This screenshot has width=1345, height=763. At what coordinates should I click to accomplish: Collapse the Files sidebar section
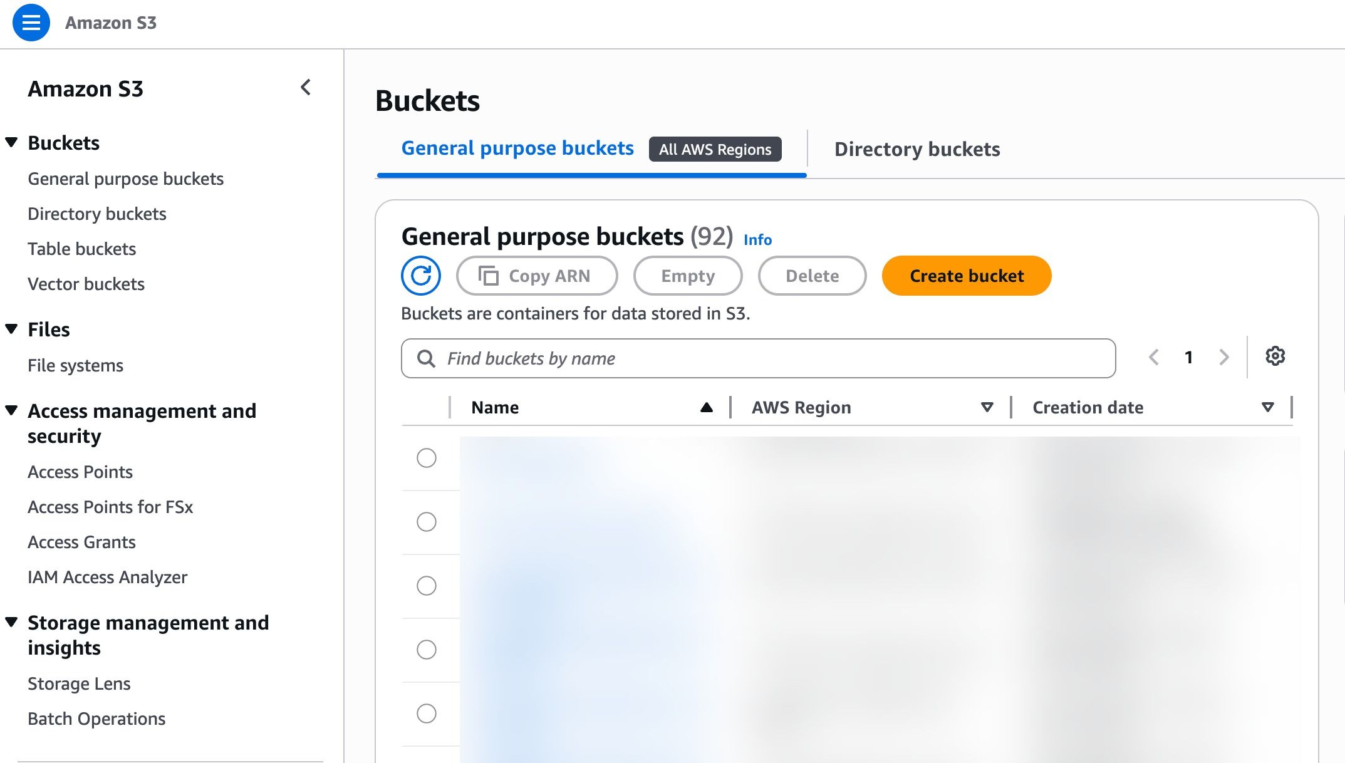pos(11,329)
